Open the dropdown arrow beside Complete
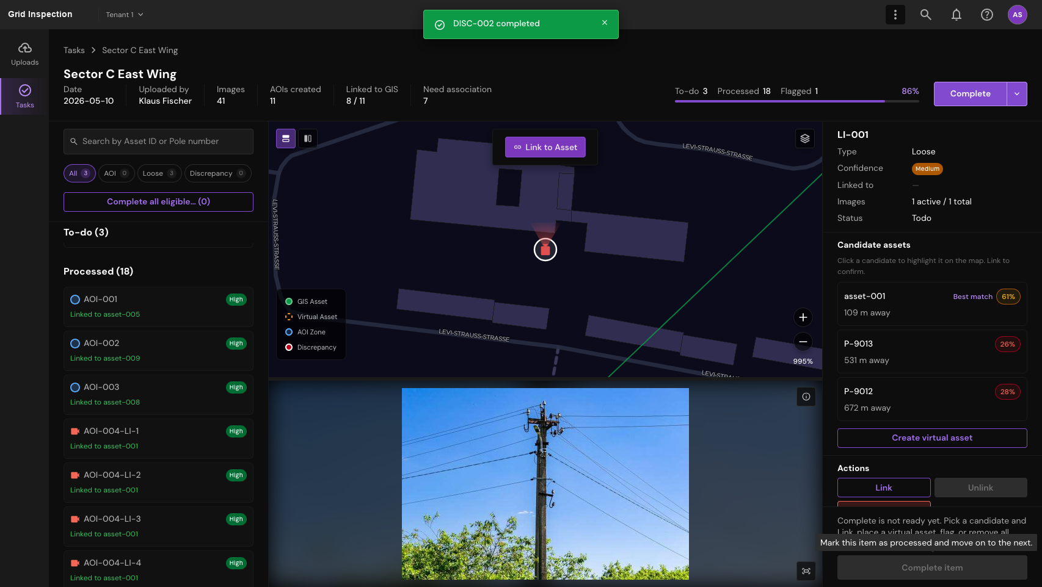Image resolution: width=1042 pixels, height=587 pixels. 1017,94
